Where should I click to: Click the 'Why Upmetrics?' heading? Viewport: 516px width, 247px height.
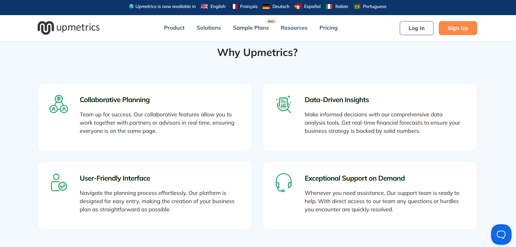tap(257, 52)
